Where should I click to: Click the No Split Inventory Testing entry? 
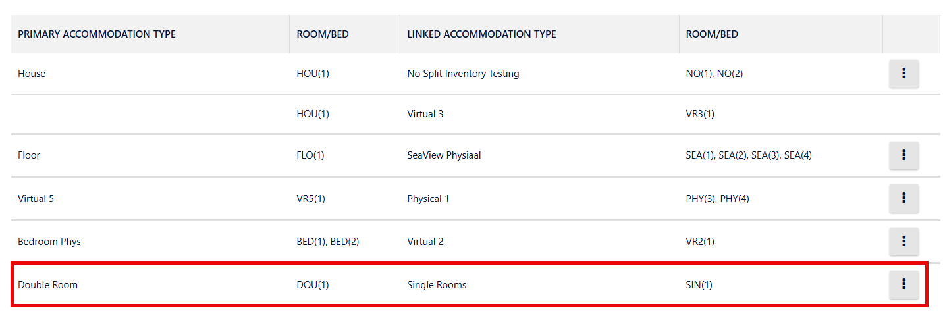[464, 74]
